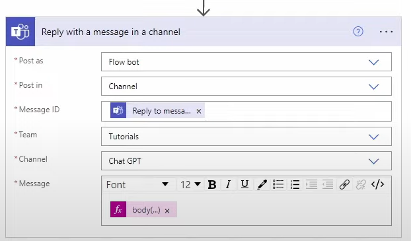Click the action title Reply with a message

[110, 32]
